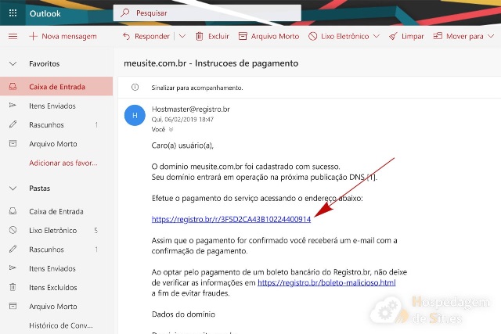Viewport: 501px width, 334px height.
Task: Click the Dados do domínio text
Action: pos(183,314)
